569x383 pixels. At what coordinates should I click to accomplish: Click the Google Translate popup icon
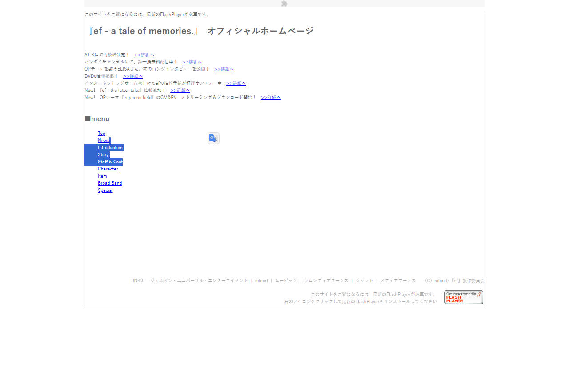click(213, 138)
